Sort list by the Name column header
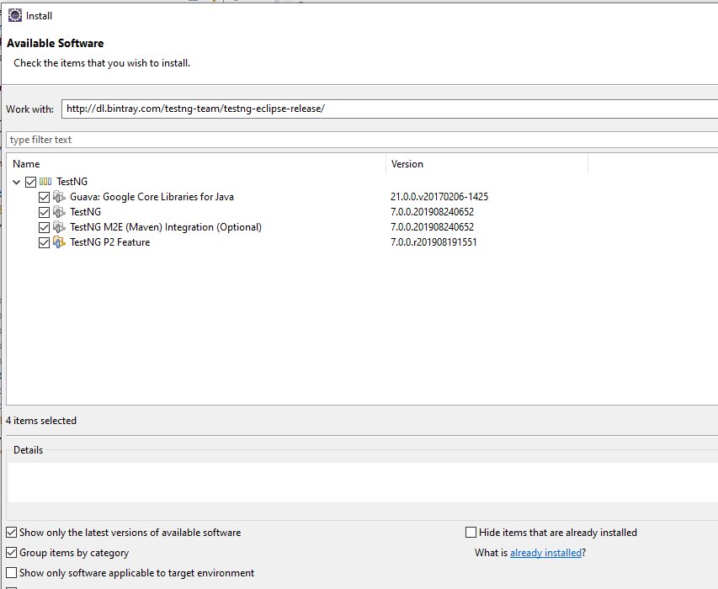718x589 pixels. tap(197, 164)
